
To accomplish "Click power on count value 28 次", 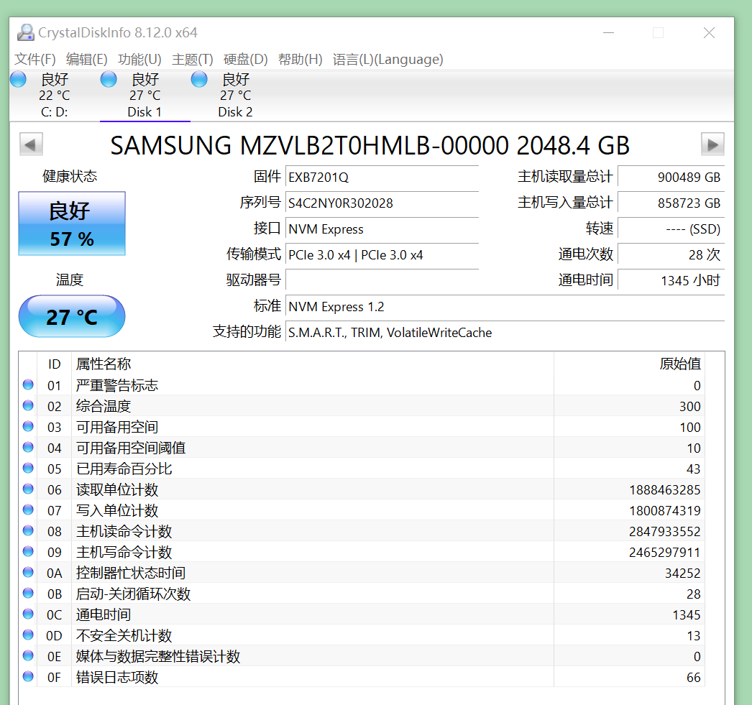I will pyautogui.click(x=671, y=254).
